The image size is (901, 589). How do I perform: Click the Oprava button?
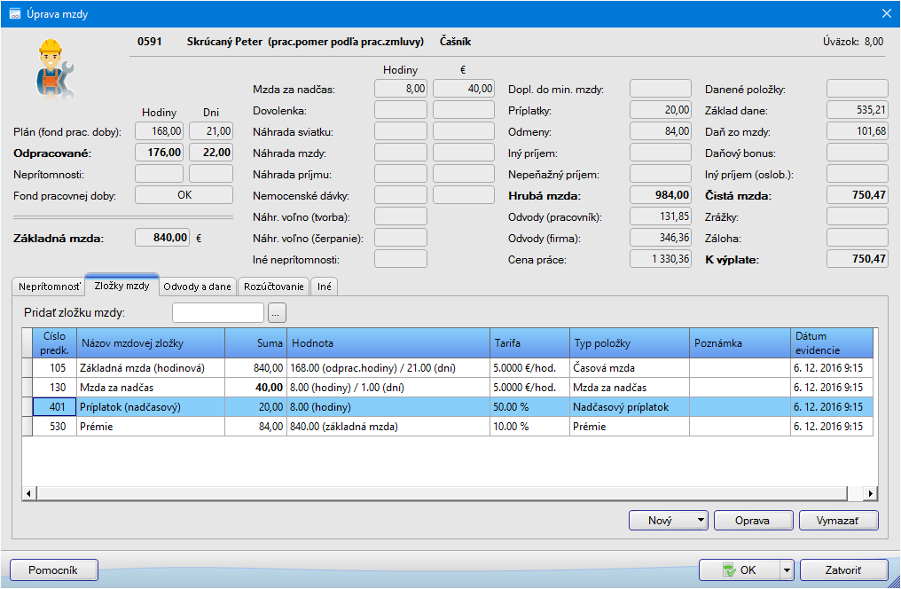click(753, 521)
